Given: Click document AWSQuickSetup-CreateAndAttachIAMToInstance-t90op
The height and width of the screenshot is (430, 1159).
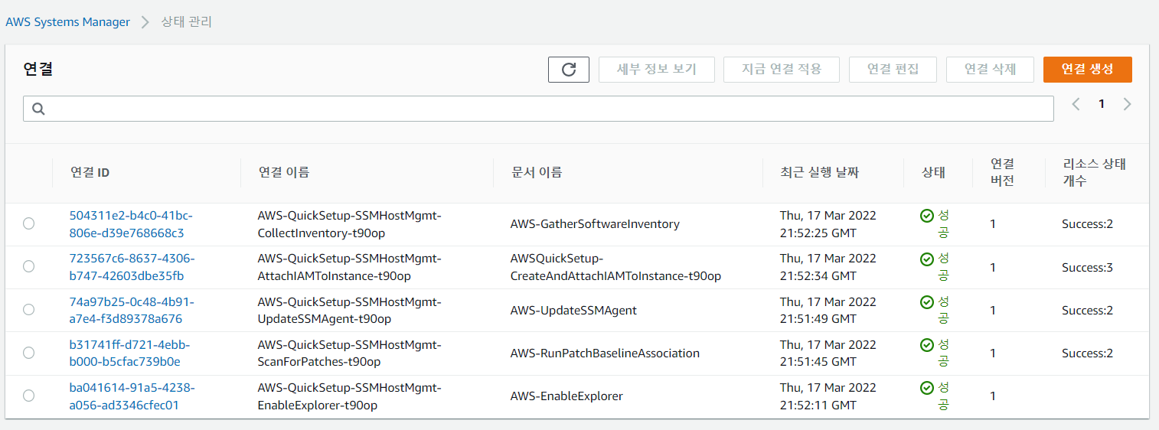Looking at the screenshot, I should (x=615, y=267).
